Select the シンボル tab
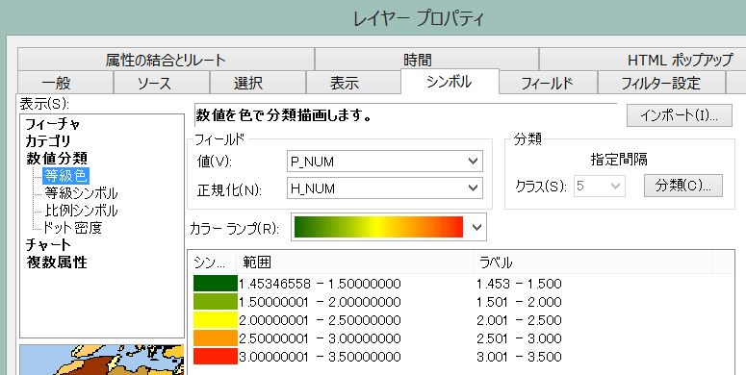 click(450, 82)
